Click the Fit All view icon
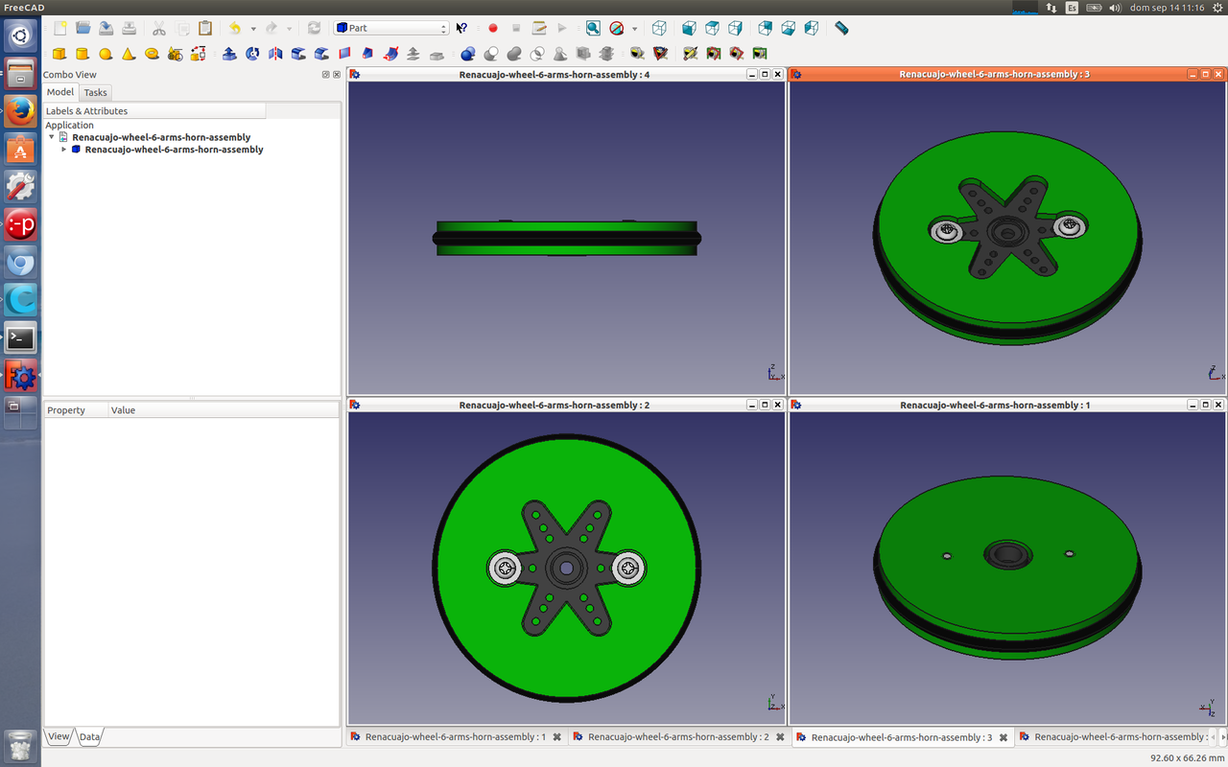The image size is (1228, 767). 593,29
